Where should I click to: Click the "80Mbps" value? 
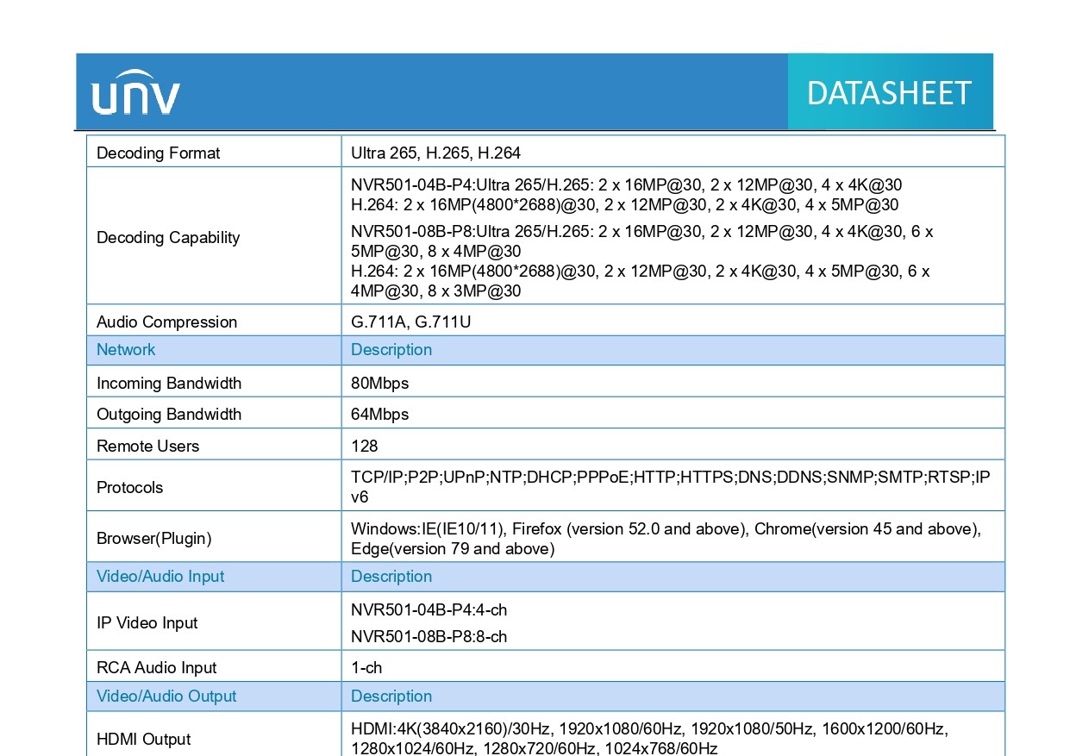(379, 384)
